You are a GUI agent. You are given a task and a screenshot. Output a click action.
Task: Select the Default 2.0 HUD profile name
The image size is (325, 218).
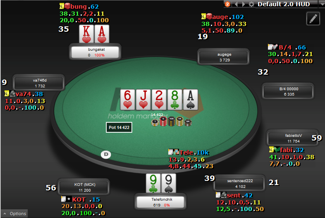pos(284,4)
